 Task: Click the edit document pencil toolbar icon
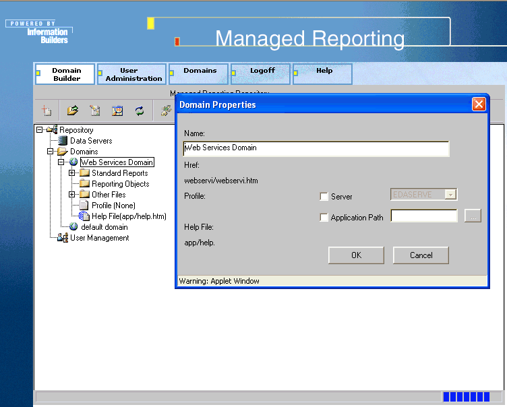[95, 111]
